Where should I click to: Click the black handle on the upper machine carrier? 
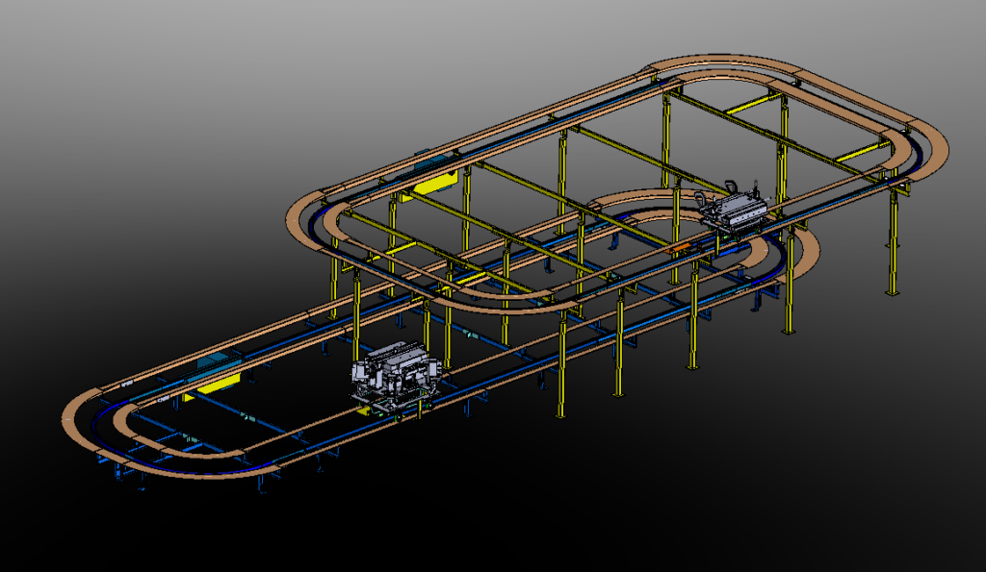point(732,185)
